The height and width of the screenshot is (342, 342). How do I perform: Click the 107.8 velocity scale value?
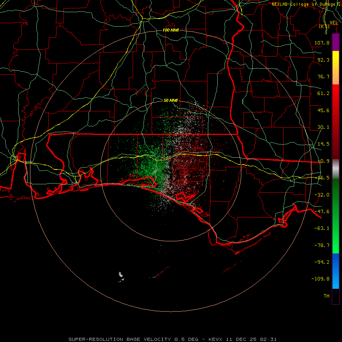click(322, 43)
